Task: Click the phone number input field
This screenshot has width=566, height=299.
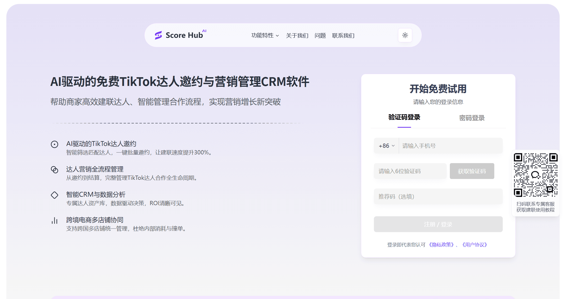Action: [450, 146]
